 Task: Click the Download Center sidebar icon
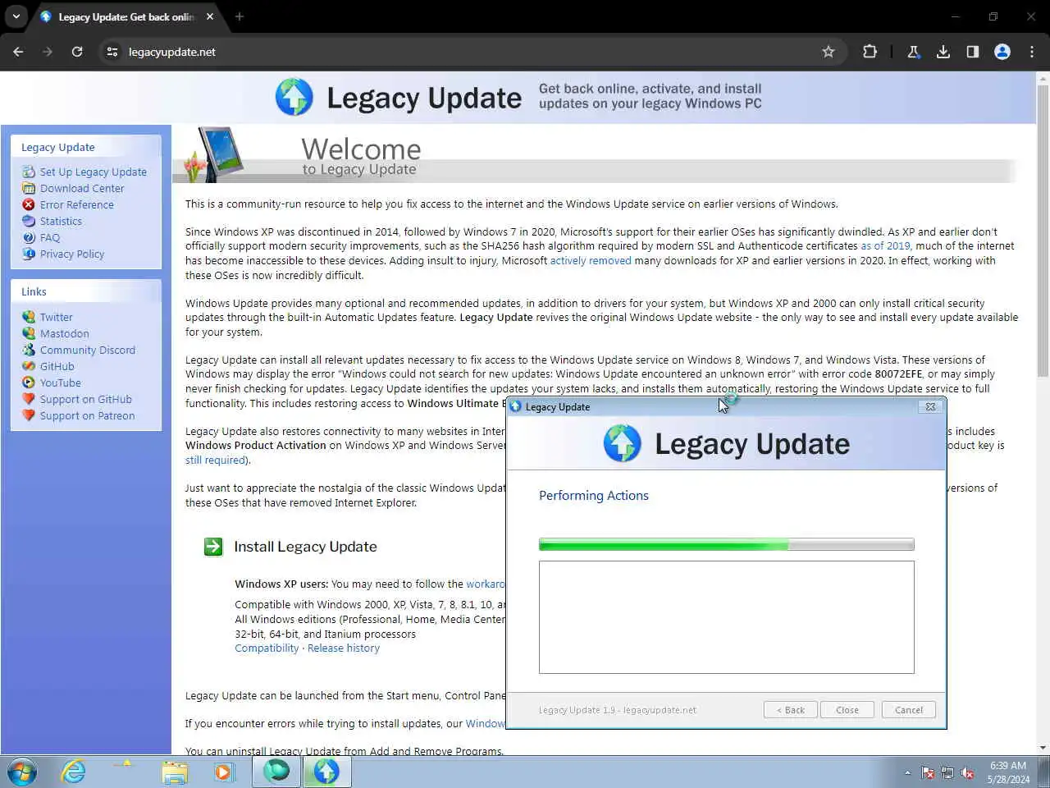(x=29, y=188)
